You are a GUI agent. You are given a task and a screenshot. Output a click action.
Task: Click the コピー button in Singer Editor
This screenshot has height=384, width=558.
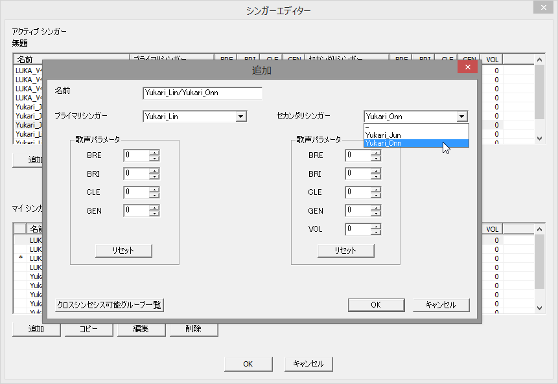pyautogui.click(x=89, y=329)
